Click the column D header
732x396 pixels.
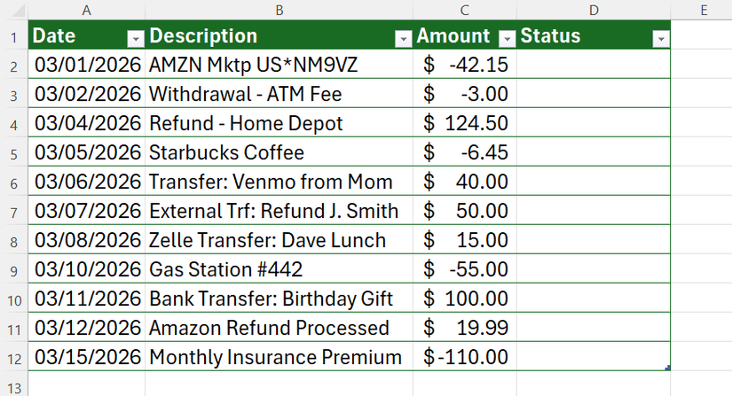[x=594, y=10]
